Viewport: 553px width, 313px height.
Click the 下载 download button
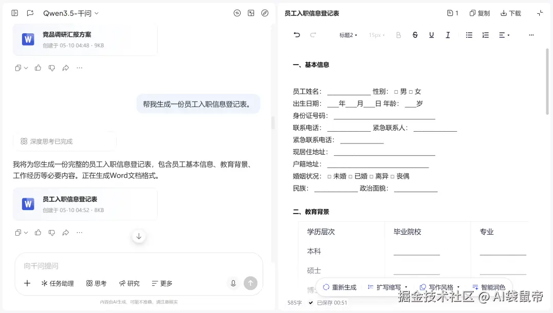(511, 13)
